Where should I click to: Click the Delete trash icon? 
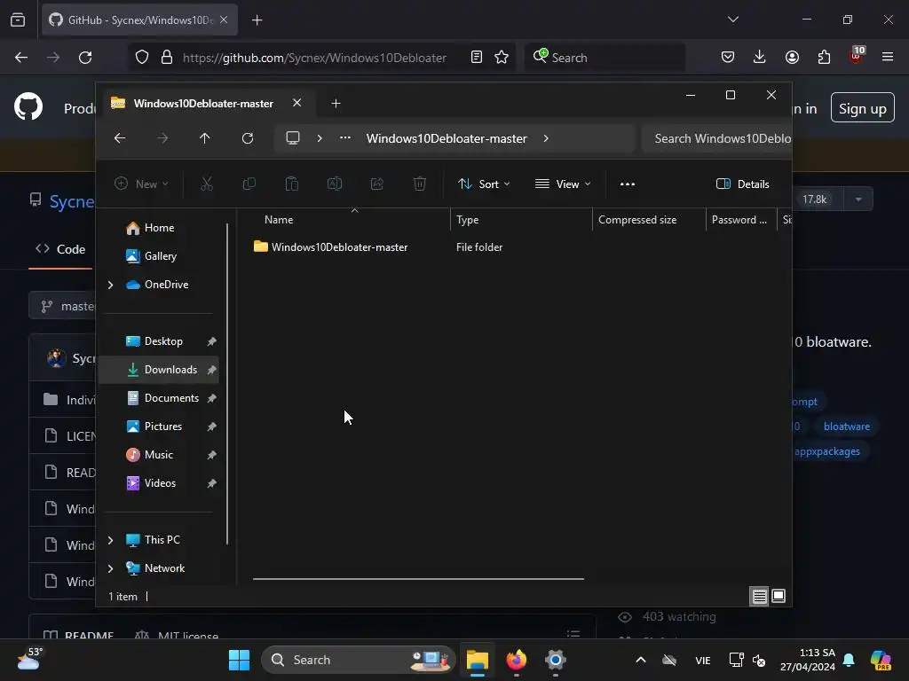click(420, 184)
